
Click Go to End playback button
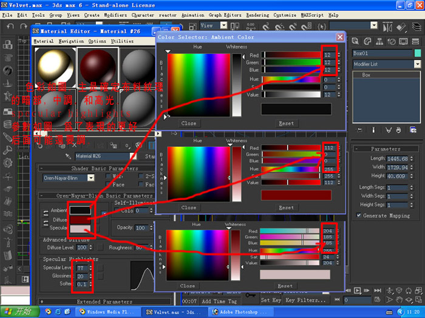(x=377, y=291)
